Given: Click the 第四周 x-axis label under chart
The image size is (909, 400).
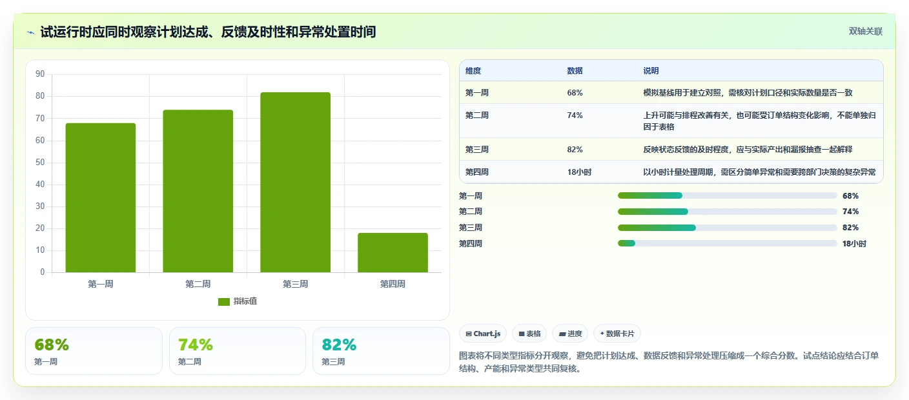Looking at the screenshot, I should click(393, 284).
